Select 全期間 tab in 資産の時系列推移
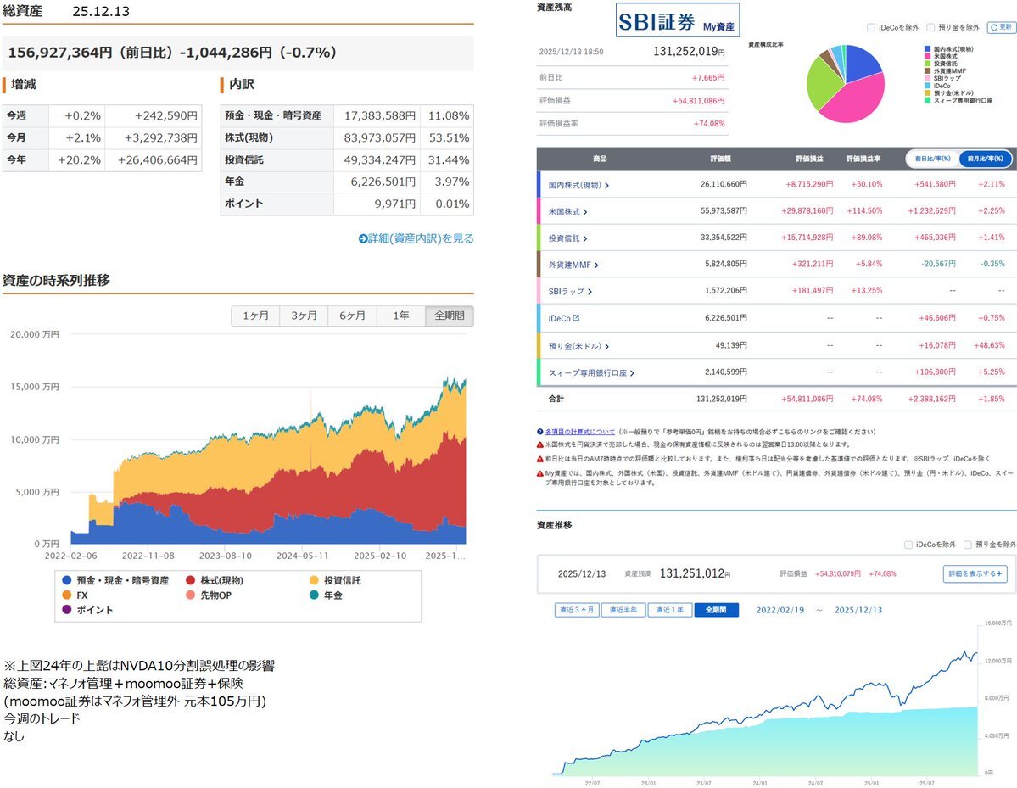Viewport: 1017px width, 788px height. tap(450, 316)
